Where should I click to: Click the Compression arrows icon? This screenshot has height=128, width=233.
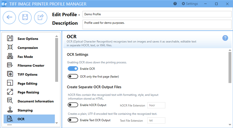[10, 47]
